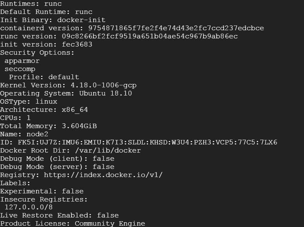
Task: Click the insecure registry 127.0.0.0/8 entry
Action: click(29, 207)
